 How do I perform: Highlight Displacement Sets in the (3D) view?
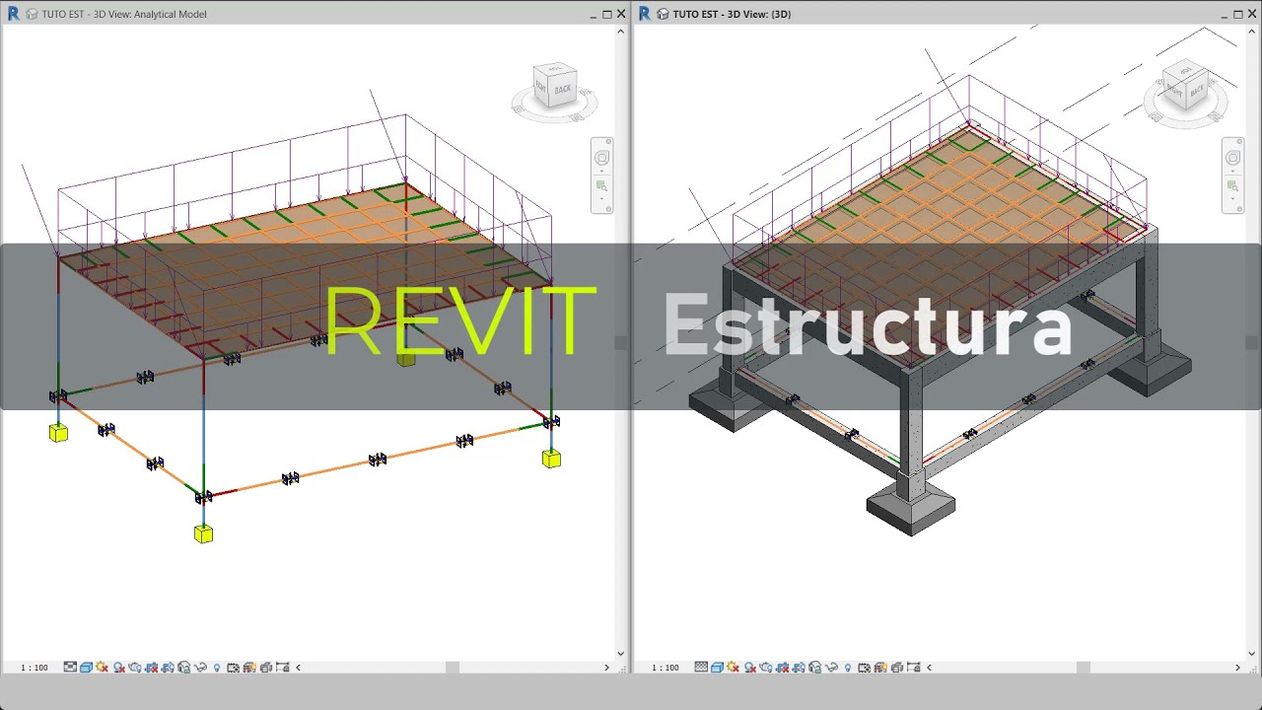point(897,668)
